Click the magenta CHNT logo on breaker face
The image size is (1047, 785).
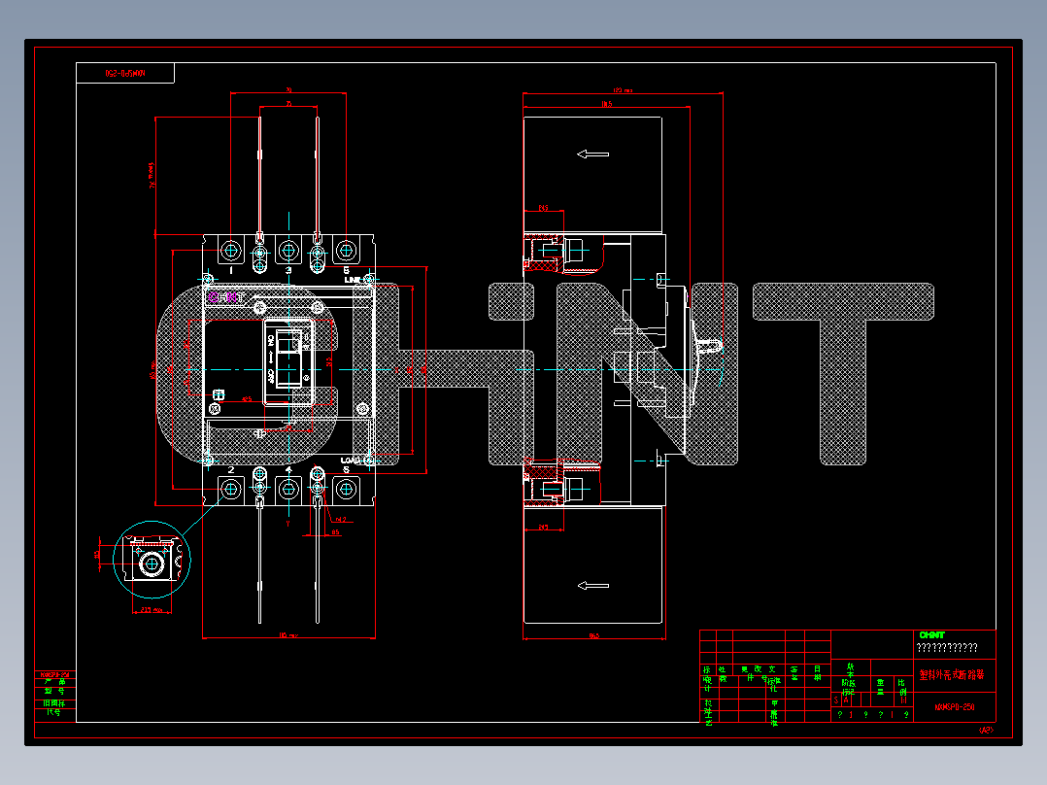224,296
